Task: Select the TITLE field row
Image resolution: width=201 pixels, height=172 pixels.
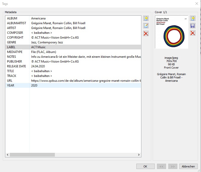Action: coord(73,71)
